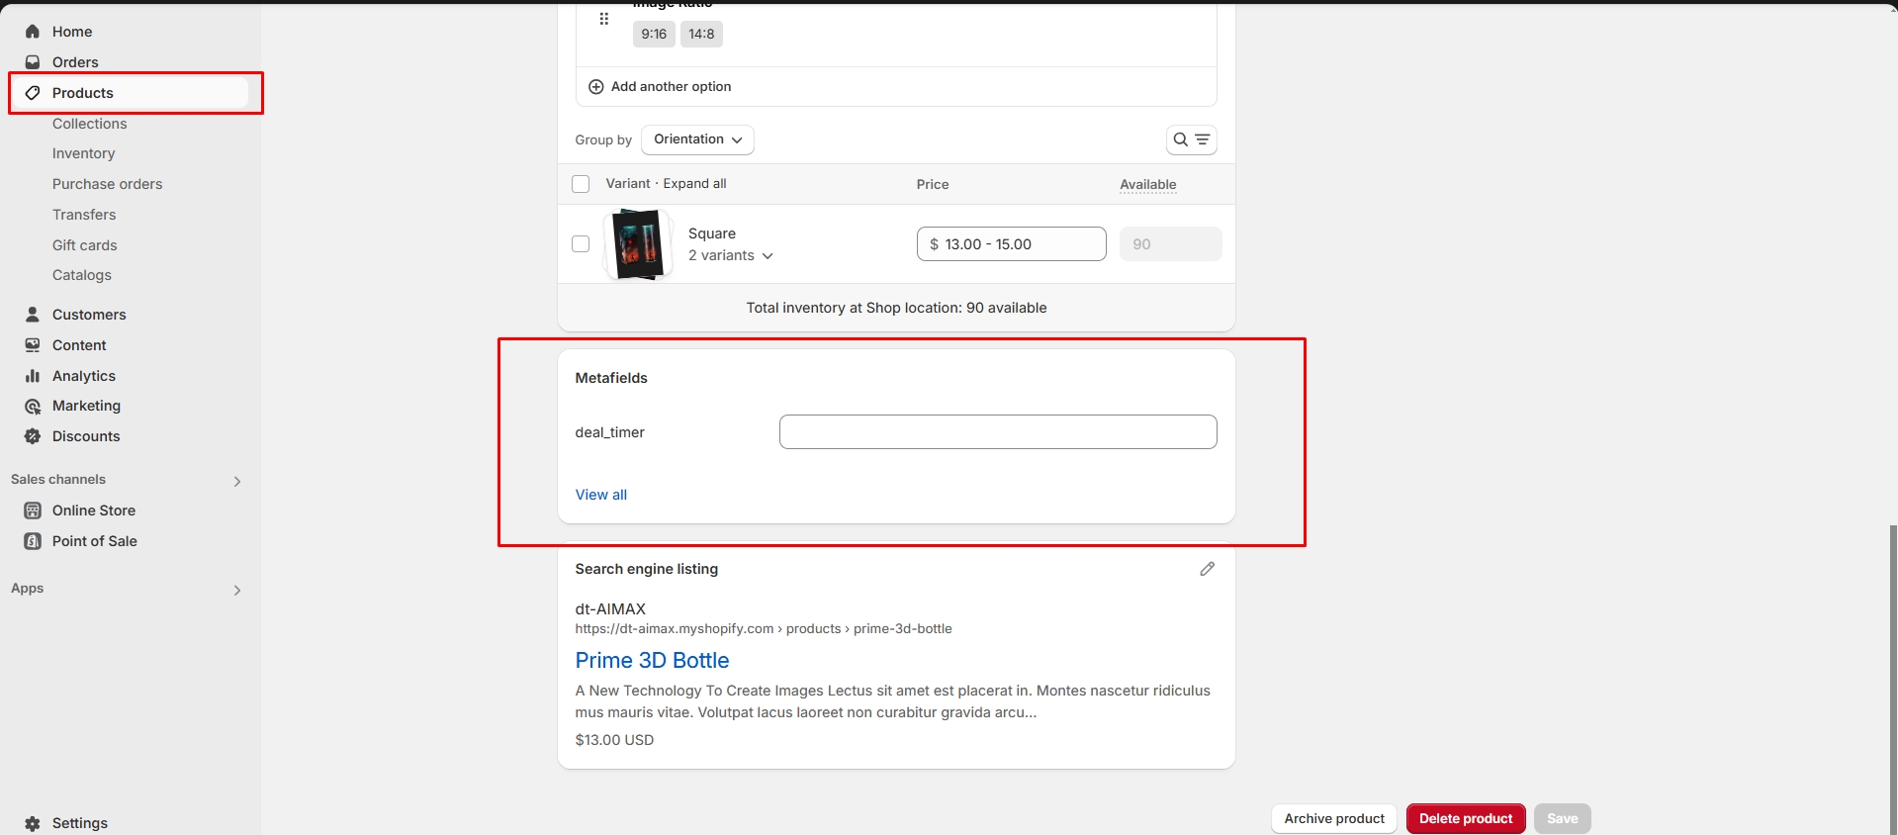Toggle the select-all variants checkbox
The width and height of the screenshot is (1898, 835).
(581, 184)
